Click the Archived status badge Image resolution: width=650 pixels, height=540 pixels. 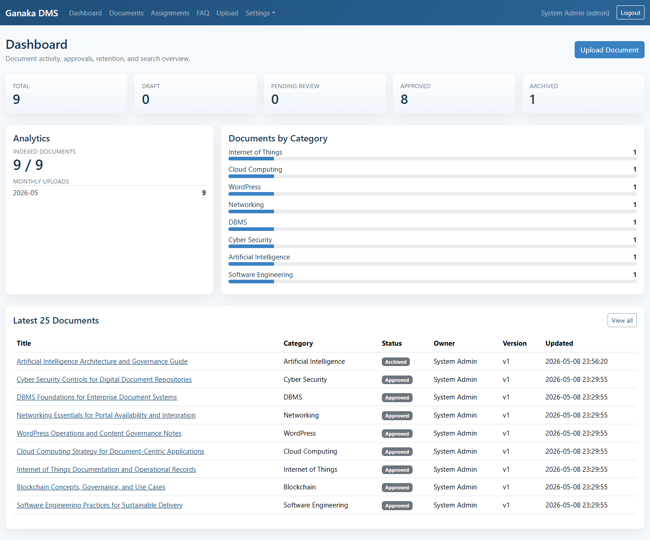click(396, 362)
